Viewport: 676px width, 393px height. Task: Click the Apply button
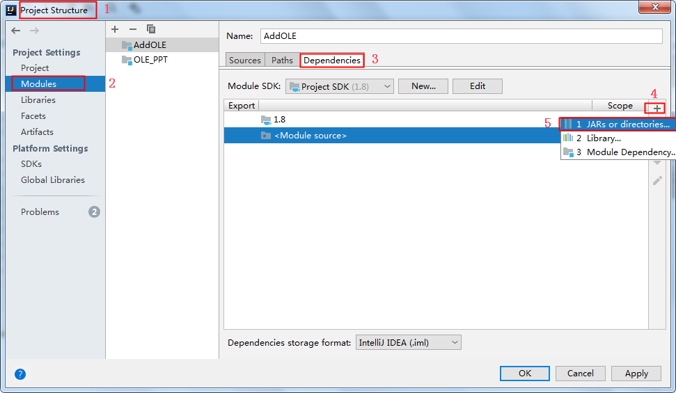636,374
